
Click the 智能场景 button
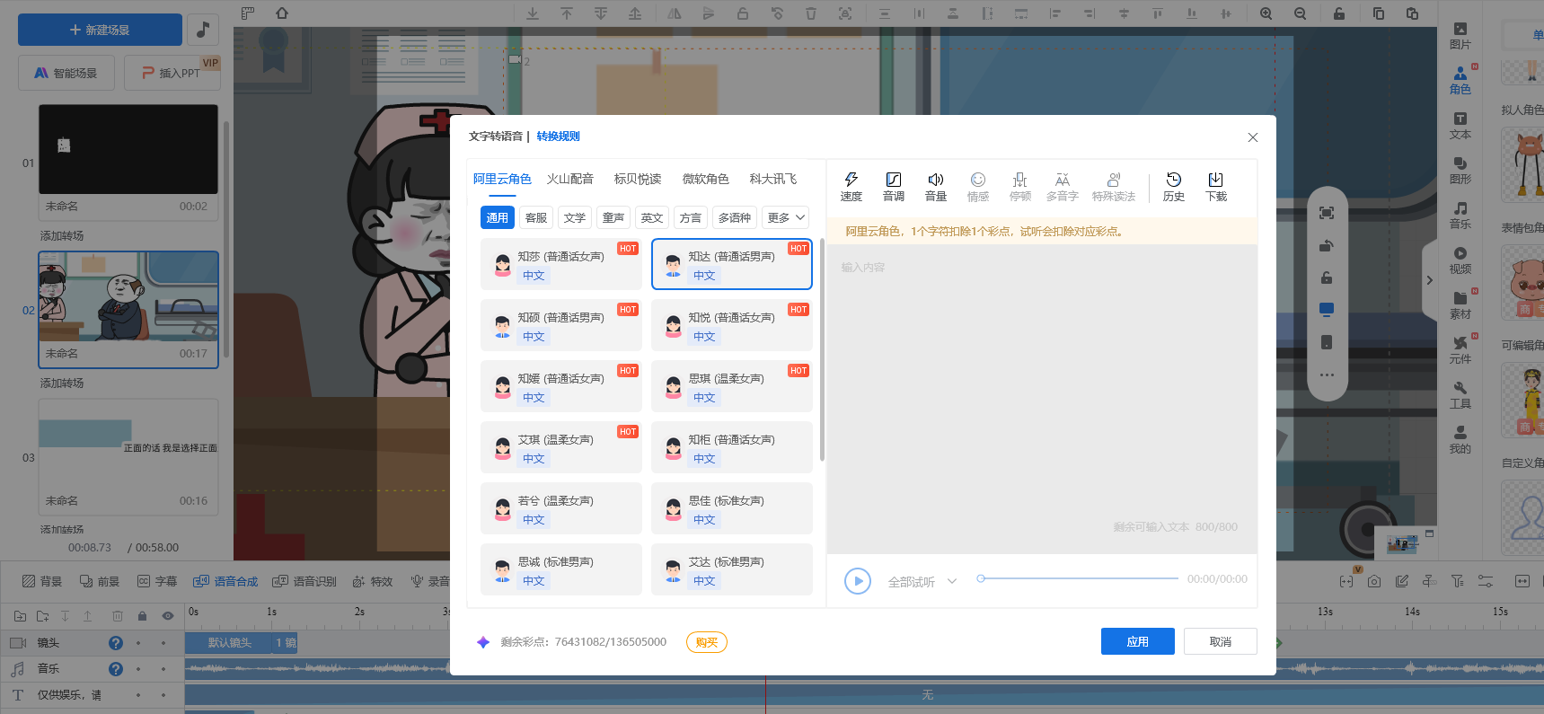point(66,73)
